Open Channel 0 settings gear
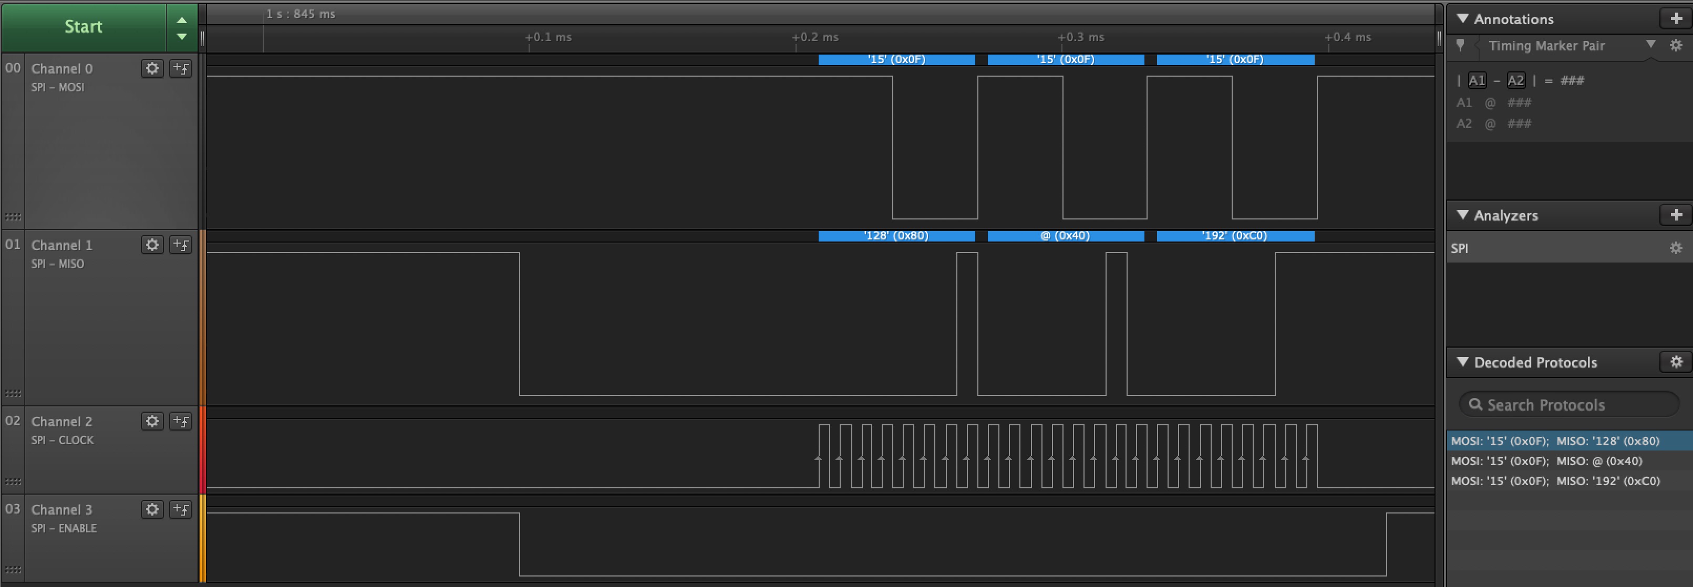Image resolution: width=1693 pixels, height=587 pixels. [x=152, y=68]
